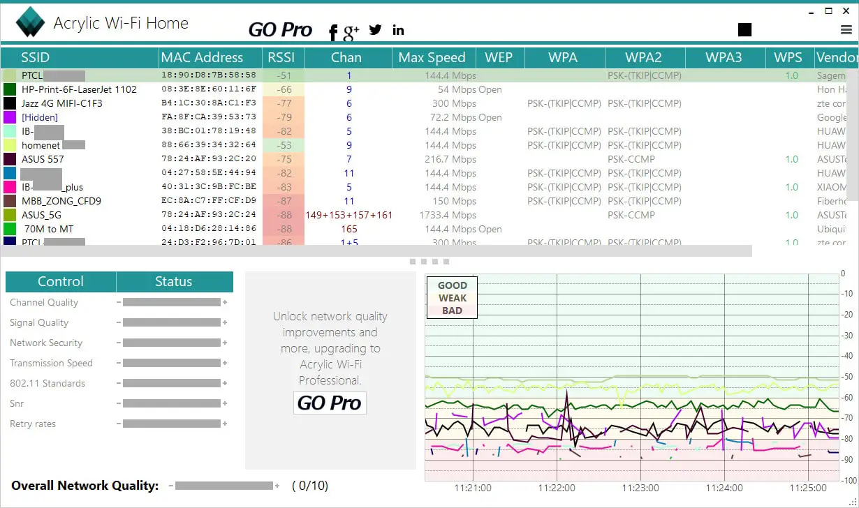Click the (0/10) overall score
This screenshot has height=508, width=859.
click(x=309, y=486)
